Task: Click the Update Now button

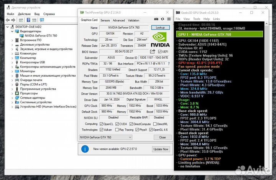Action: 161,149
